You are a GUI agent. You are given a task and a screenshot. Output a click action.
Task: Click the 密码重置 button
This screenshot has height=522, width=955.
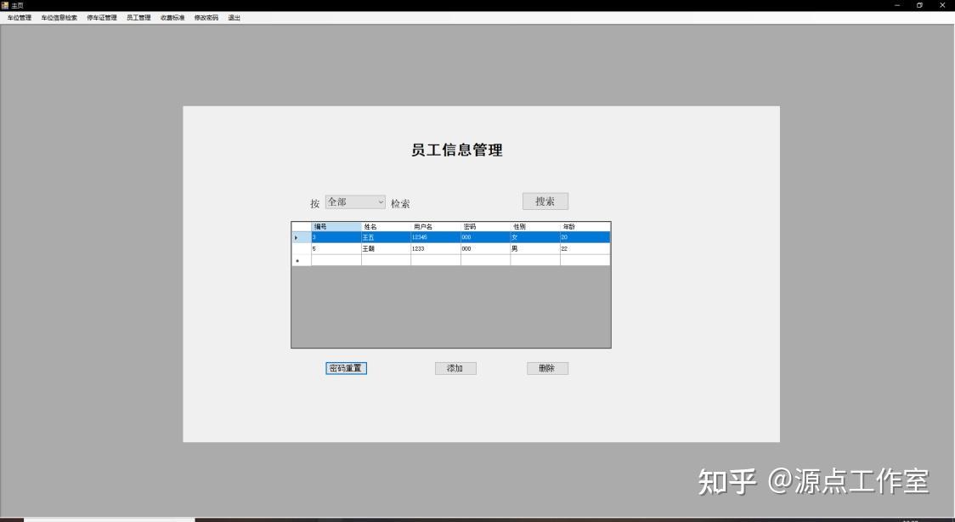[x=346, y=368]
